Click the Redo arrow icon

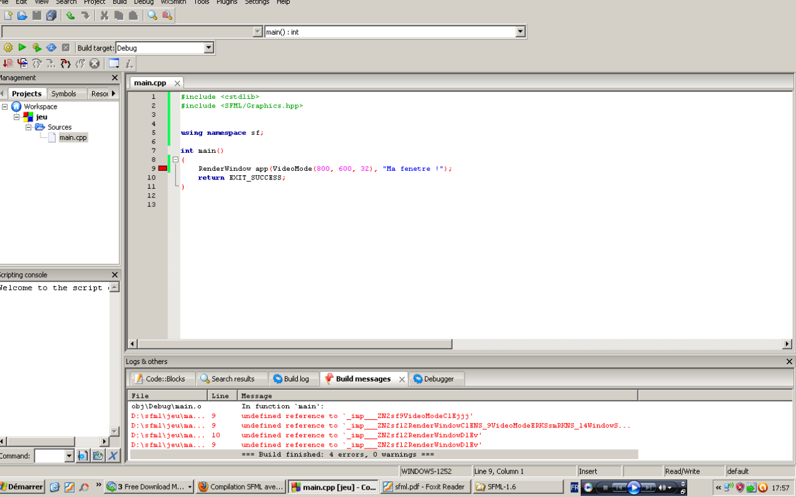(x=85, y=16)
